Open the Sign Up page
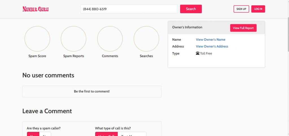Image resolution: width=289 pixels, height=136 pixels. [x=241, y=9]
